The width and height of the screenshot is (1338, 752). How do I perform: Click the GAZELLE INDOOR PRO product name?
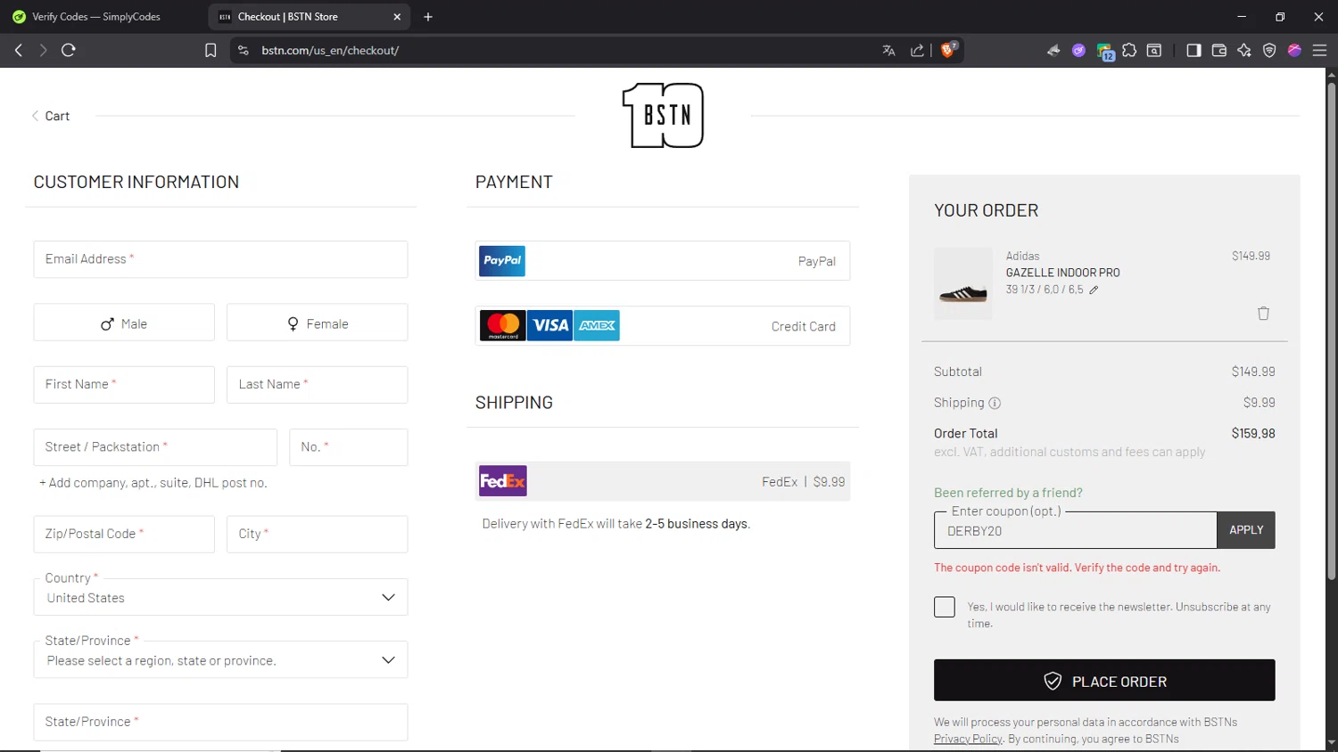tap(1063, 273)
